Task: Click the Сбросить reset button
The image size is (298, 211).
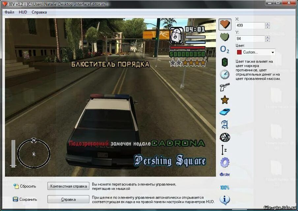Action: (x=25, y=186)
